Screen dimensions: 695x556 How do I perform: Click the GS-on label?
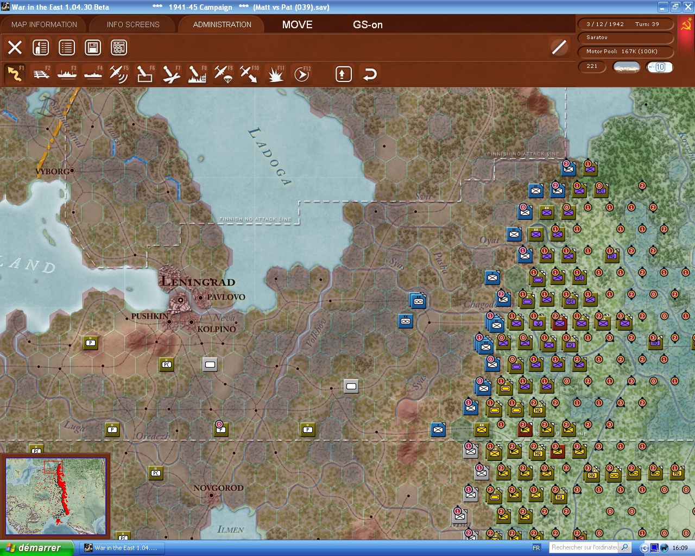tap(368, 24)
